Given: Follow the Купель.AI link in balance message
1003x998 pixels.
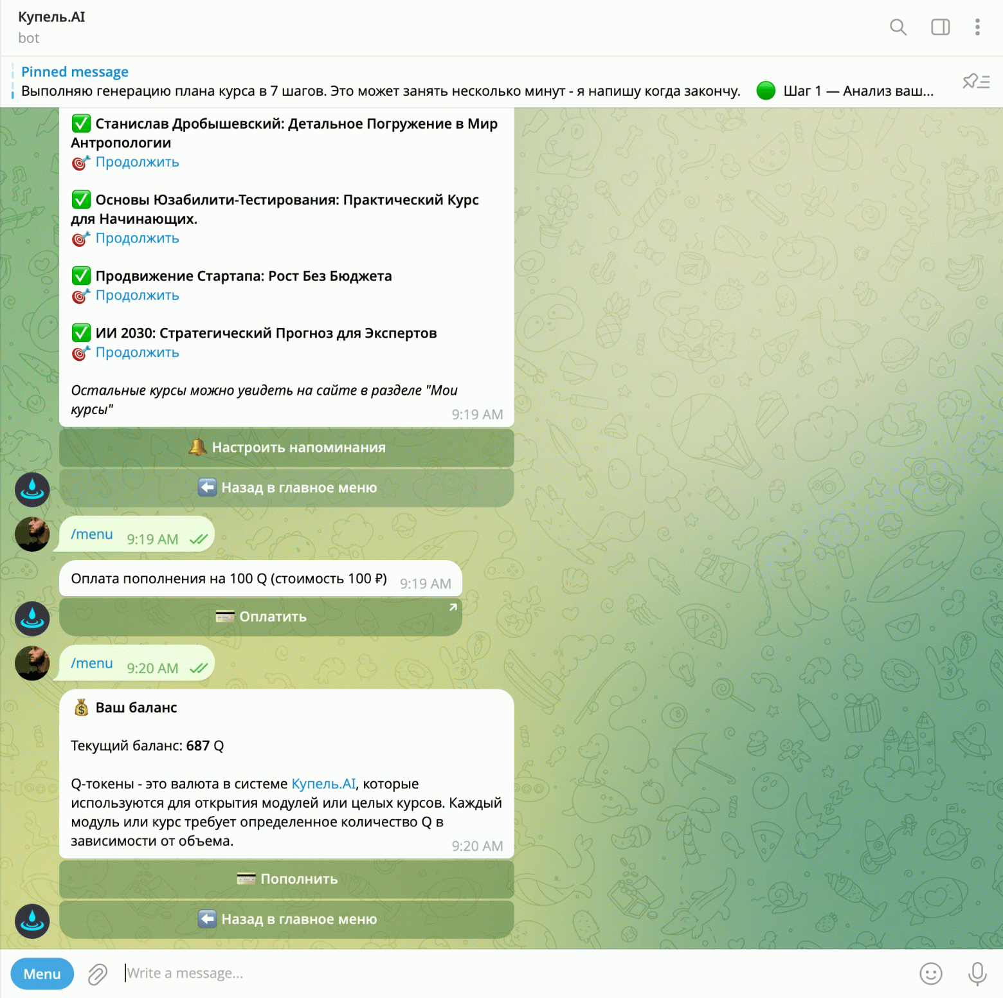Looking at the screenshot, I should [x=323, y=783].
